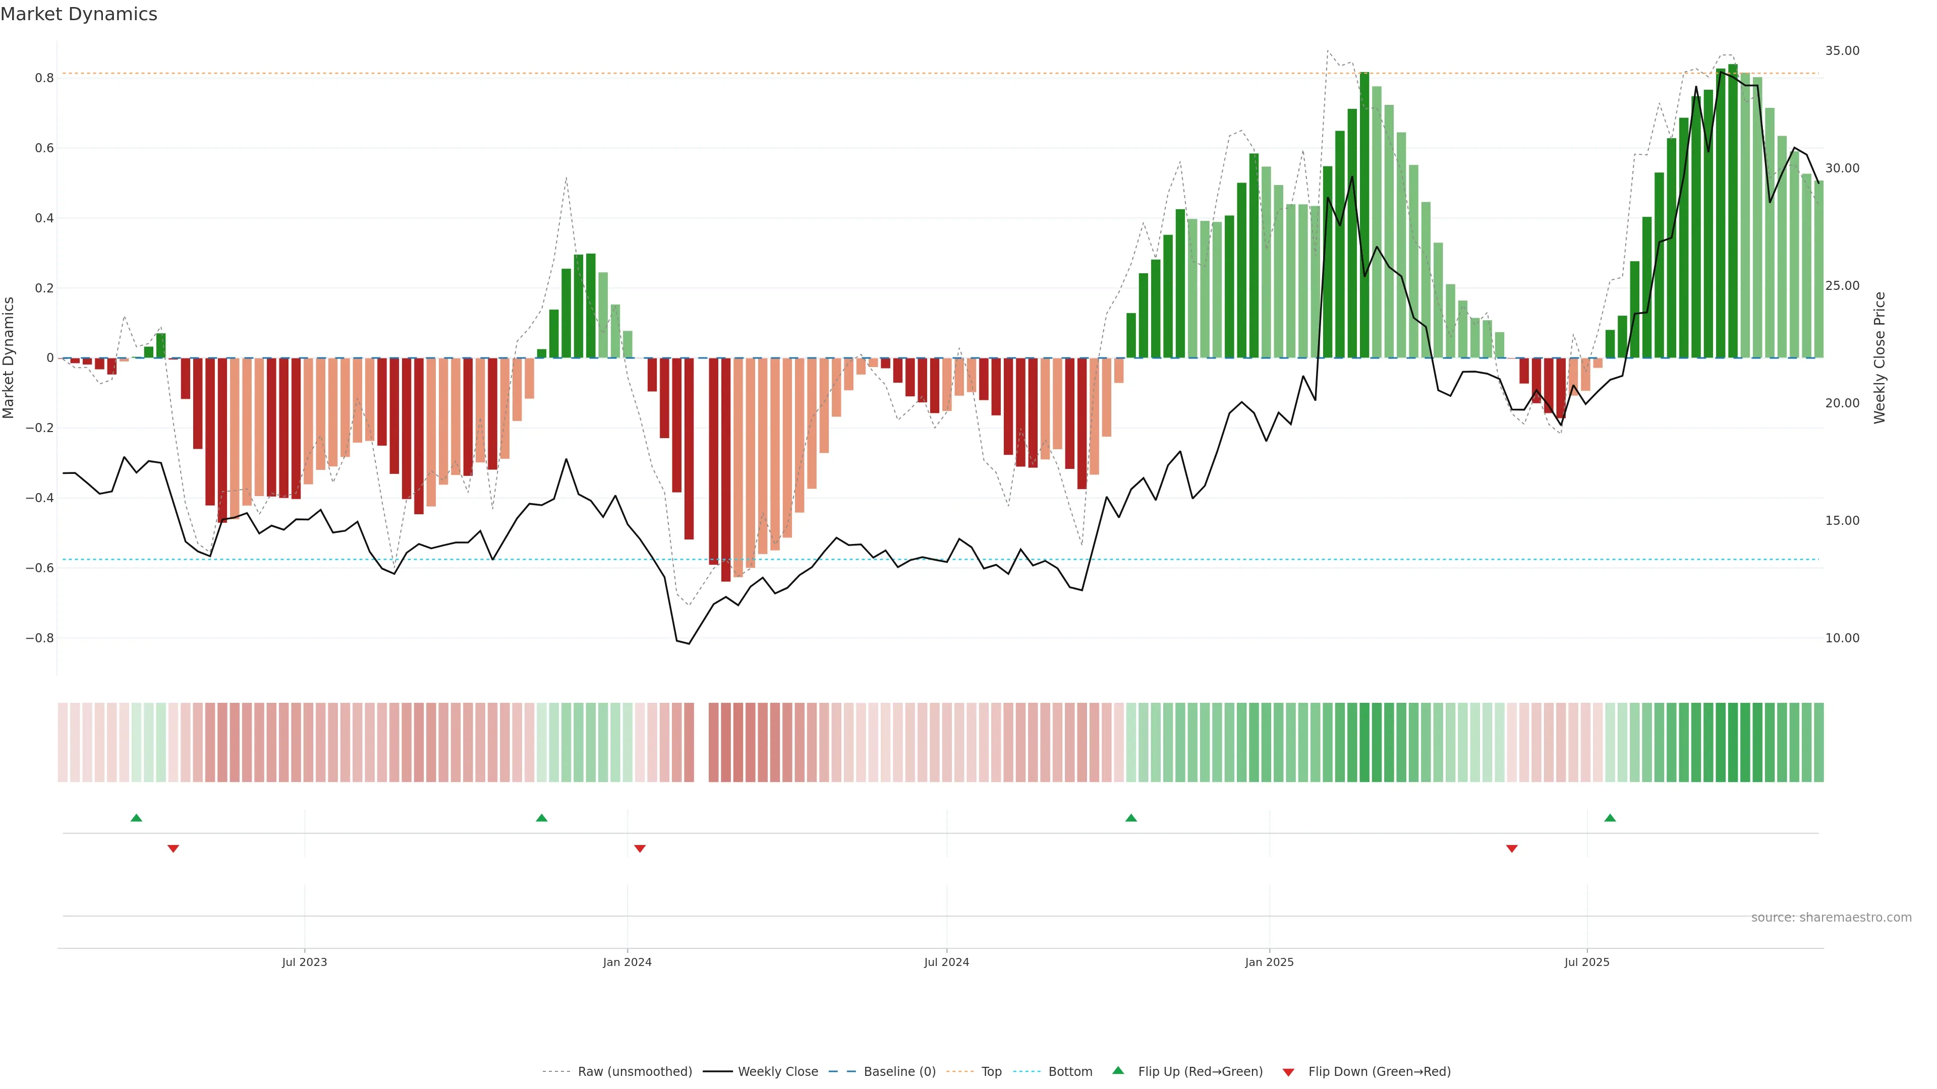Click the first green flip-up triangle marker

click(x=136, y=818)
